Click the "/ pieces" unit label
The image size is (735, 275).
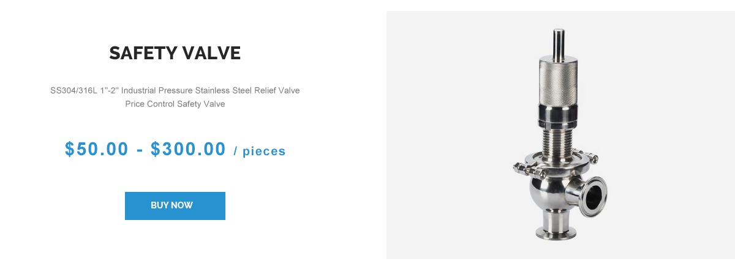260,151
